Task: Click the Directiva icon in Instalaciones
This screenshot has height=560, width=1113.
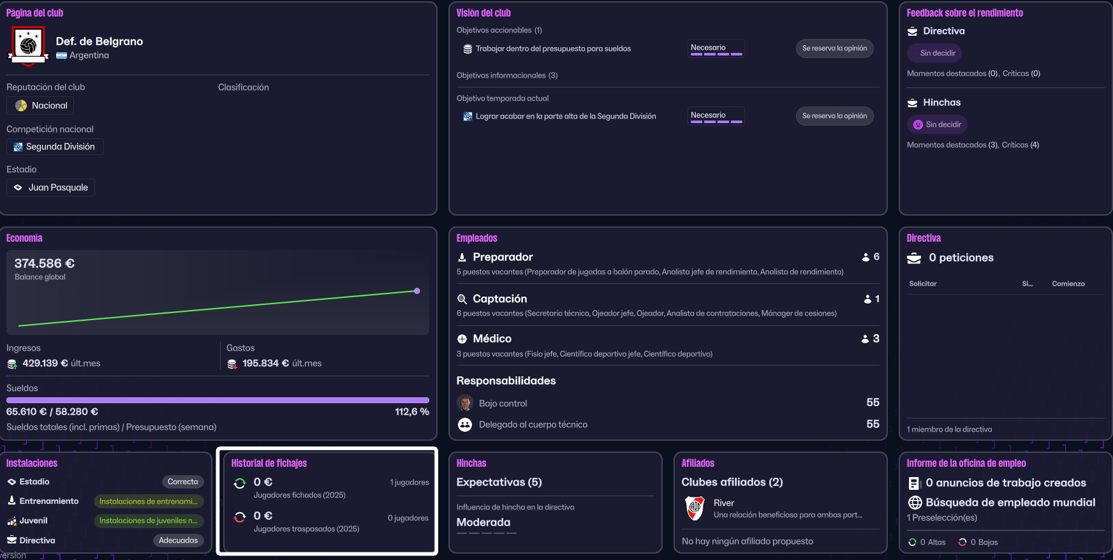Action: [11, 540]
